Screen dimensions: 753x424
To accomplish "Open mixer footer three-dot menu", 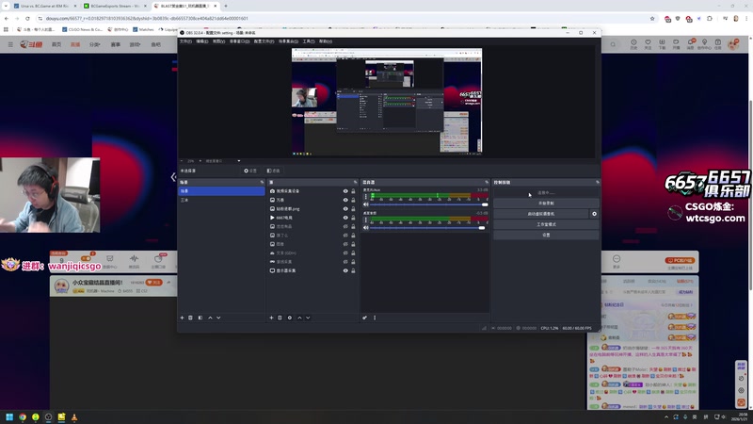I will coord(375,318).
